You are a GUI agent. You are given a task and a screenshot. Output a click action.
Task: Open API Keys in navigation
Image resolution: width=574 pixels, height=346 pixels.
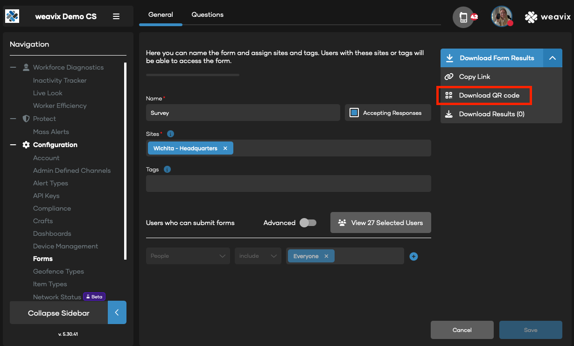(x=46, y=196)
